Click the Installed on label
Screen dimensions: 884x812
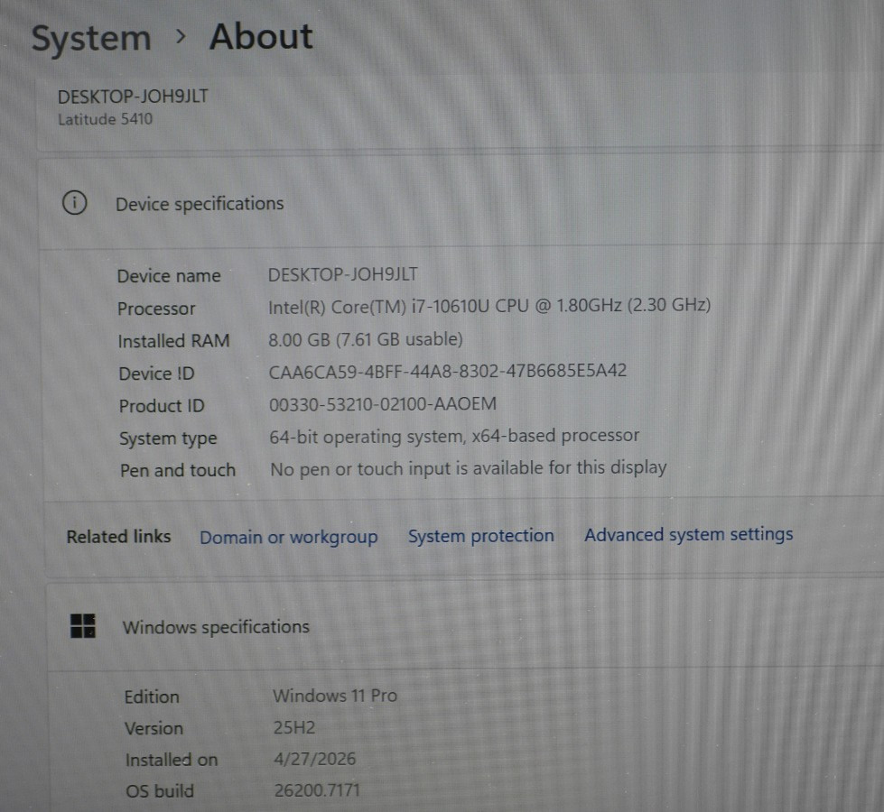pyautogui.click(x=172, y=761)
